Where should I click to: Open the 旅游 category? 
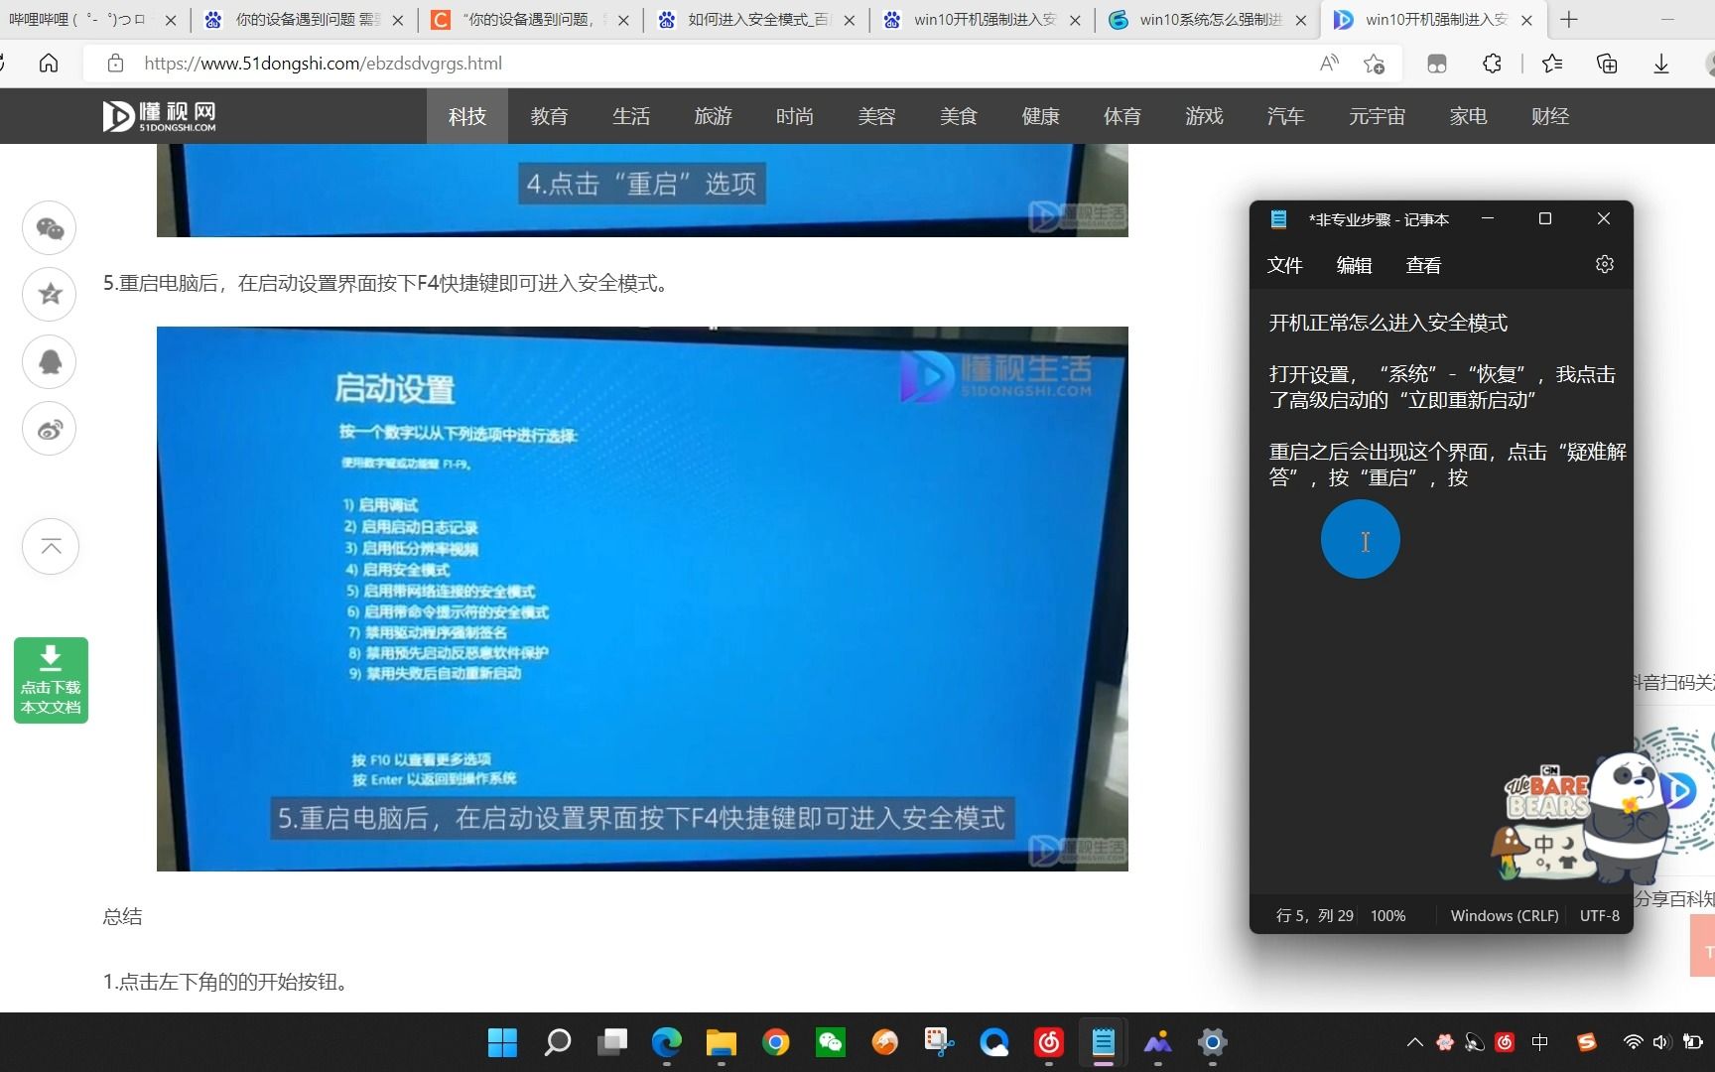(713, 116)
